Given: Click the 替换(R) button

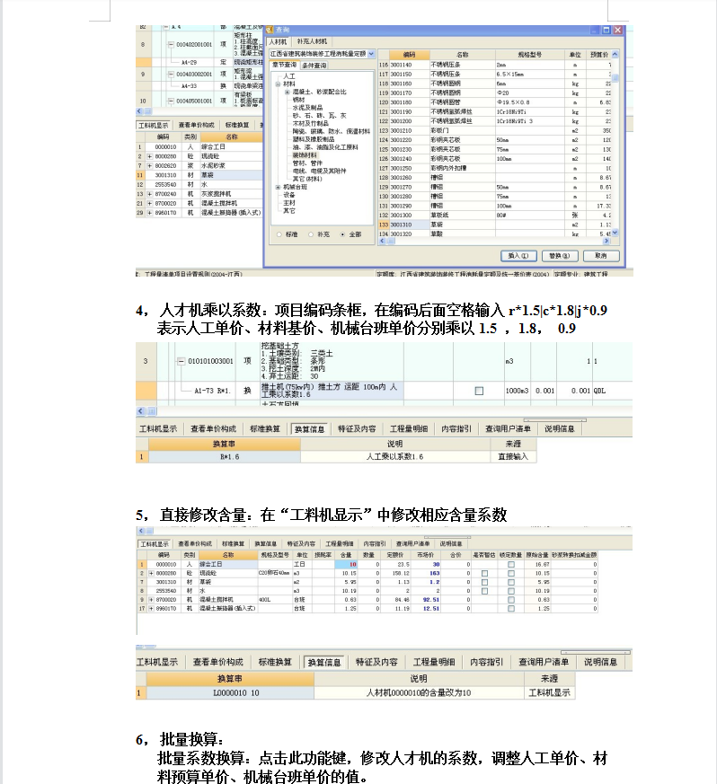Looking at the screenshot, I should pyautogui.click(x=560, y=256).
